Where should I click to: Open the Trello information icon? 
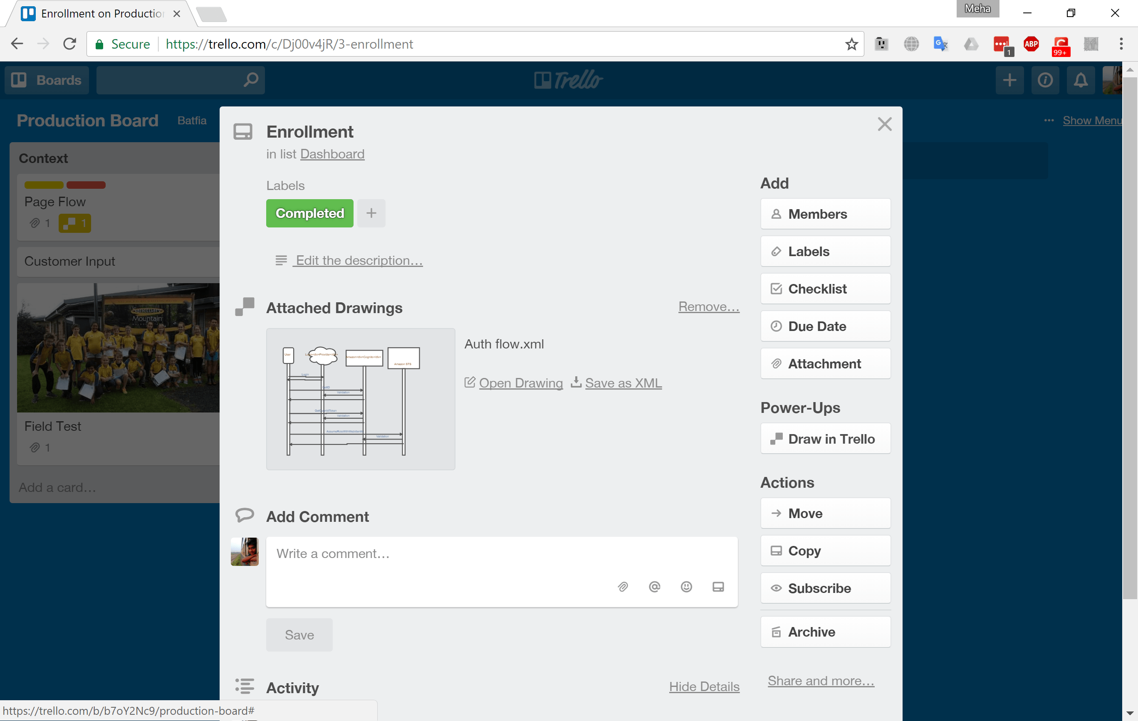(x=1045, y=80)
